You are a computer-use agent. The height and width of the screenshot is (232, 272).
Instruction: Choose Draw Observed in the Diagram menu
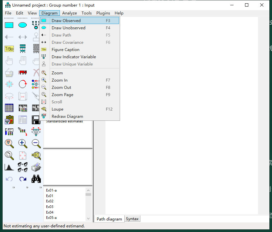80,20
